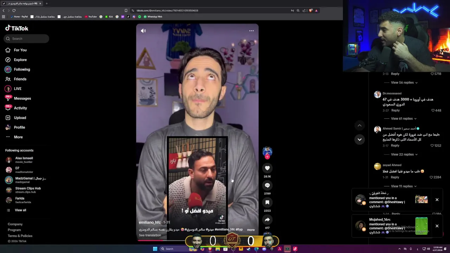Open the Brave shields icon
The height and width of the screenshot is (253, 450).
[x=310, y=11]
